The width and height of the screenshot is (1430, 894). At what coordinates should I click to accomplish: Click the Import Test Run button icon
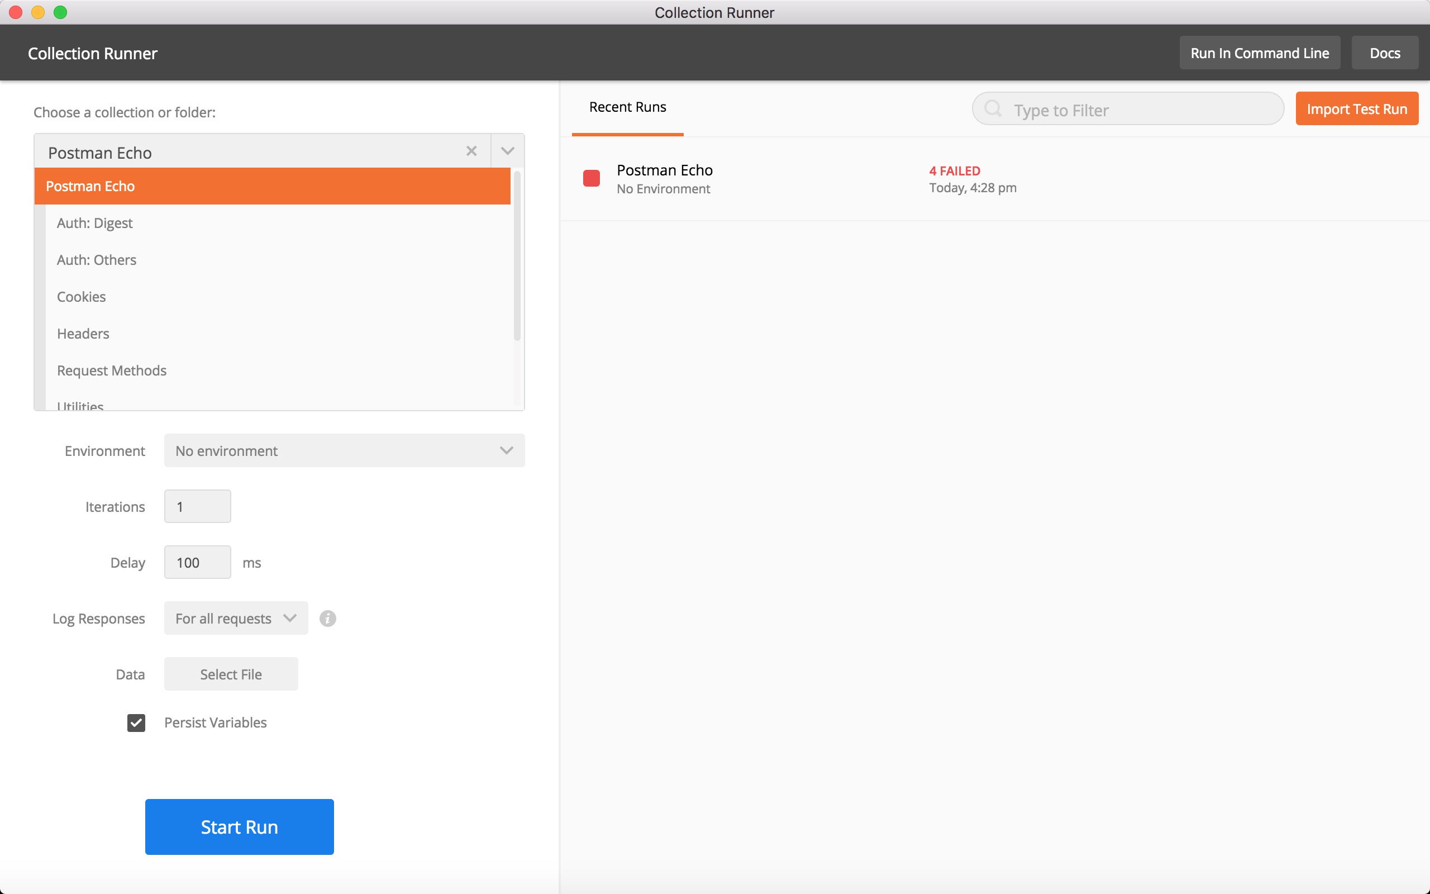click(1357, 107)
